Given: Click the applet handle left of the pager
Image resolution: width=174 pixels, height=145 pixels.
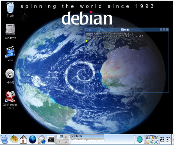Looking at the screenshot, I should [56, 139].
